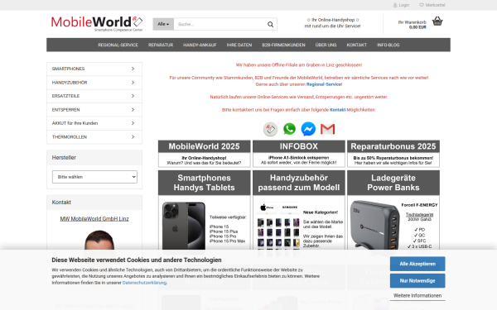Click the Merkzettel heart icon

coord(422,5)
